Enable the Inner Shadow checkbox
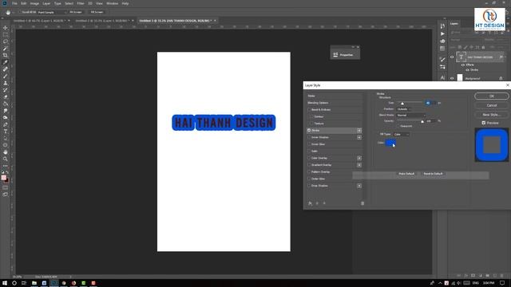511x287 pixels. pos(309,137)
